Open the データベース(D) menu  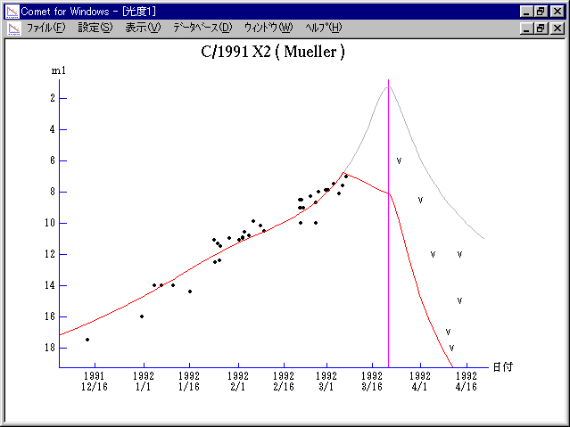coord(202,28)
